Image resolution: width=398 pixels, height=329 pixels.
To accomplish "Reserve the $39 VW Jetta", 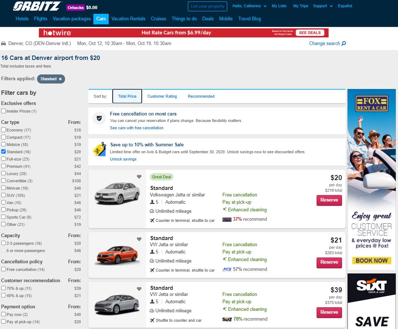I will (x=329, y=312).
